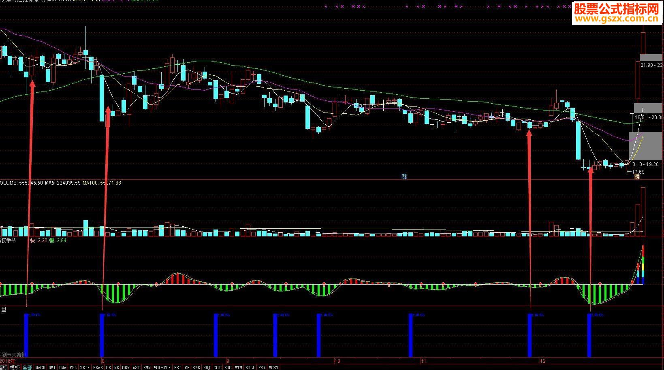Show the RSI indicator
This screenshot has width=664, height=370.
pyautogui.click(x=178, y=368)
